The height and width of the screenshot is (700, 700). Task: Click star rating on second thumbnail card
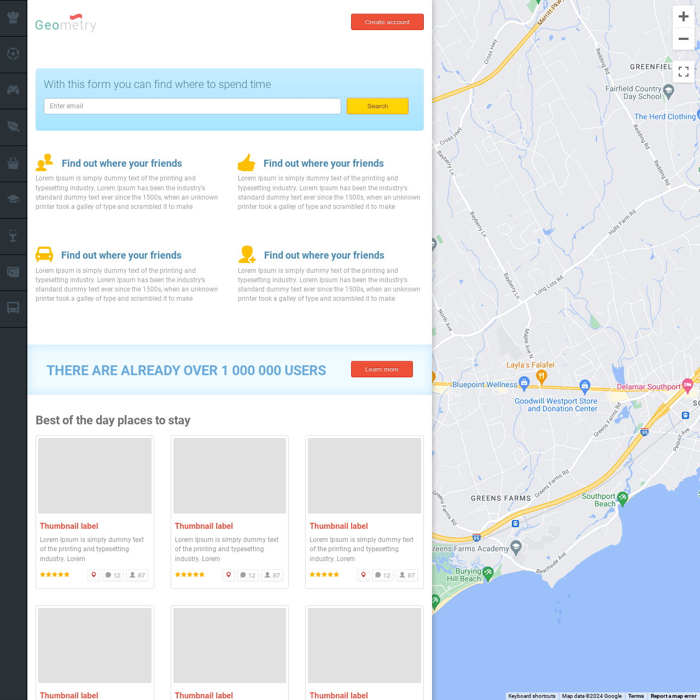pyautogui.click(x=190, y=575)
